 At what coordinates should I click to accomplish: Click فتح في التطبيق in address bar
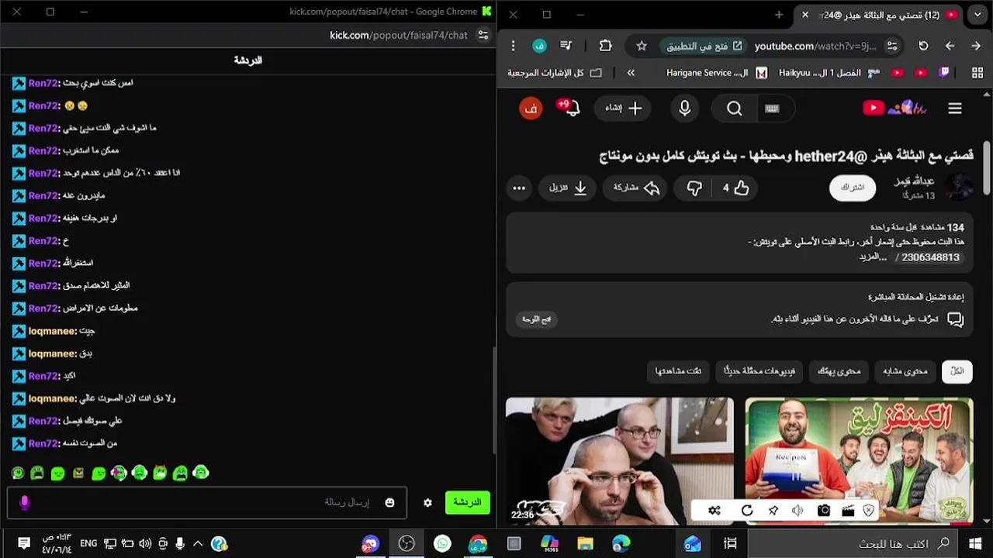click(x=704, y=46)
